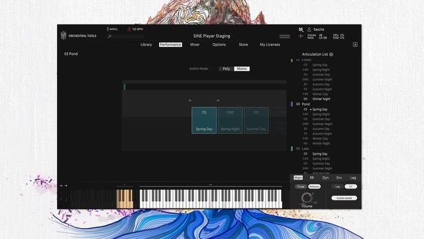The width and height of the screenshot is (424, 239).
Task: Open the Env settings tab
Action: tap(339, 178)
